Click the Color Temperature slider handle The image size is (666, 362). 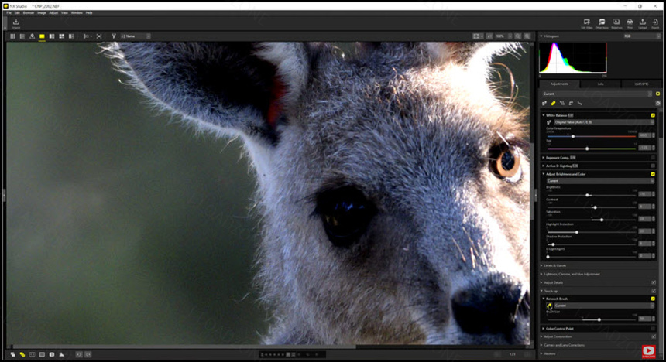[573, 136]
